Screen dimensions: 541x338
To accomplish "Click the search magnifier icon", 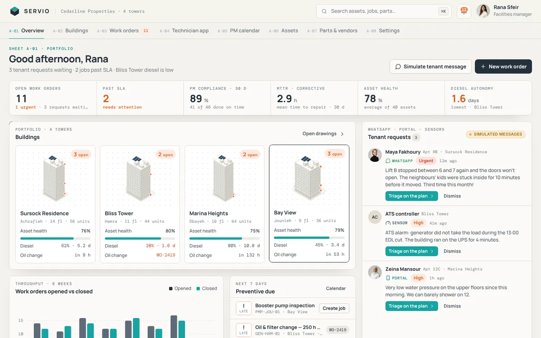I will point(324,11).
